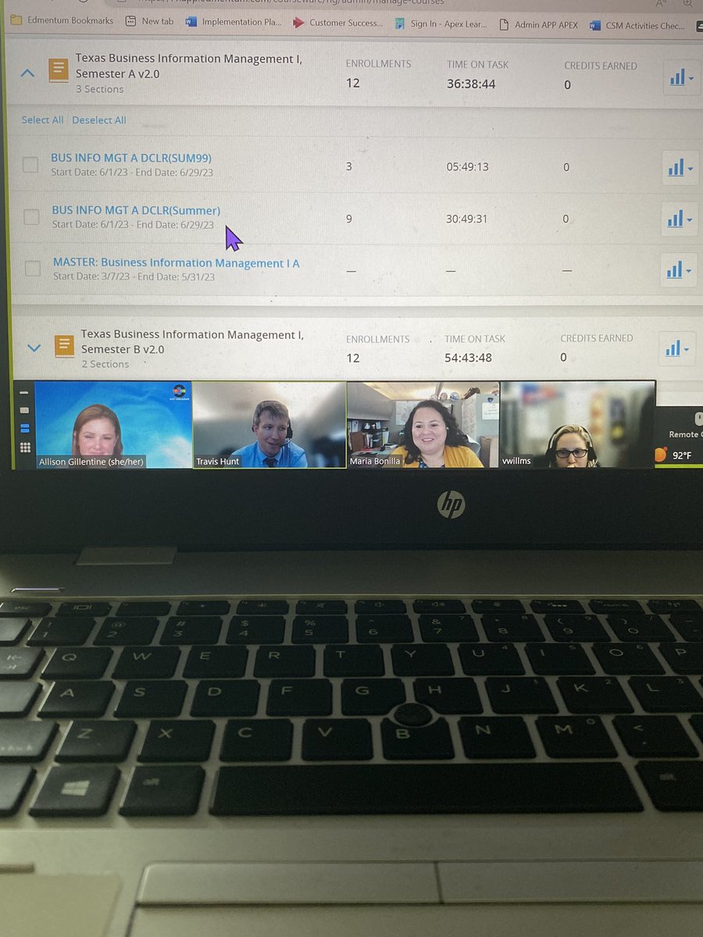Open reports chart icon for Semester A course

click(x=681, y=77)
